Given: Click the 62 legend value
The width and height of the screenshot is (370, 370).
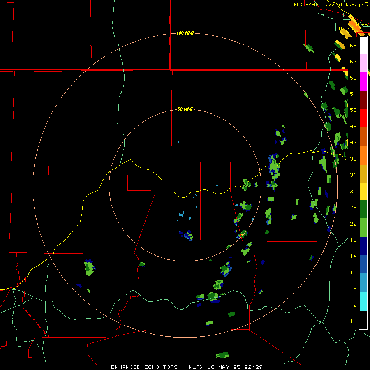Looking at the screenshot, I should [x=353, y=62].
